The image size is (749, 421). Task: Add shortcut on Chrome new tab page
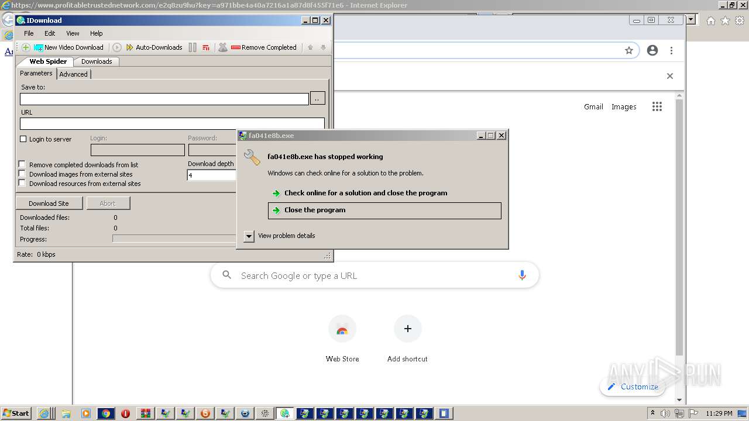tap(407, 339)
